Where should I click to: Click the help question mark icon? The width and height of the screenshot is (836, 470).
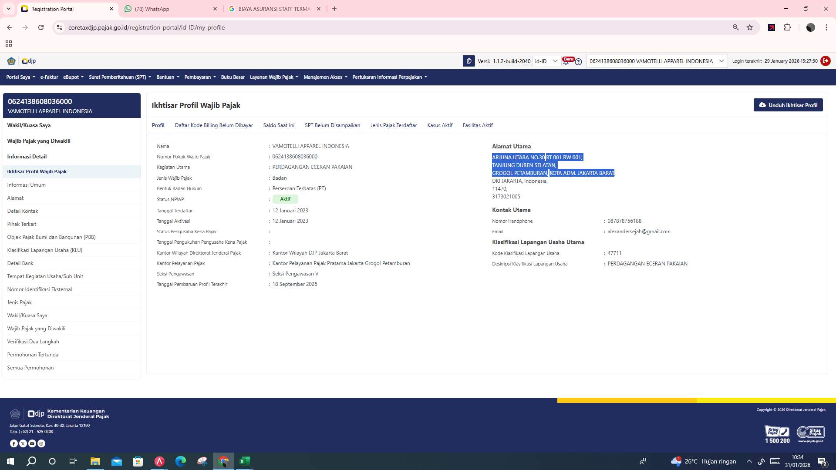tap(579, 62)
